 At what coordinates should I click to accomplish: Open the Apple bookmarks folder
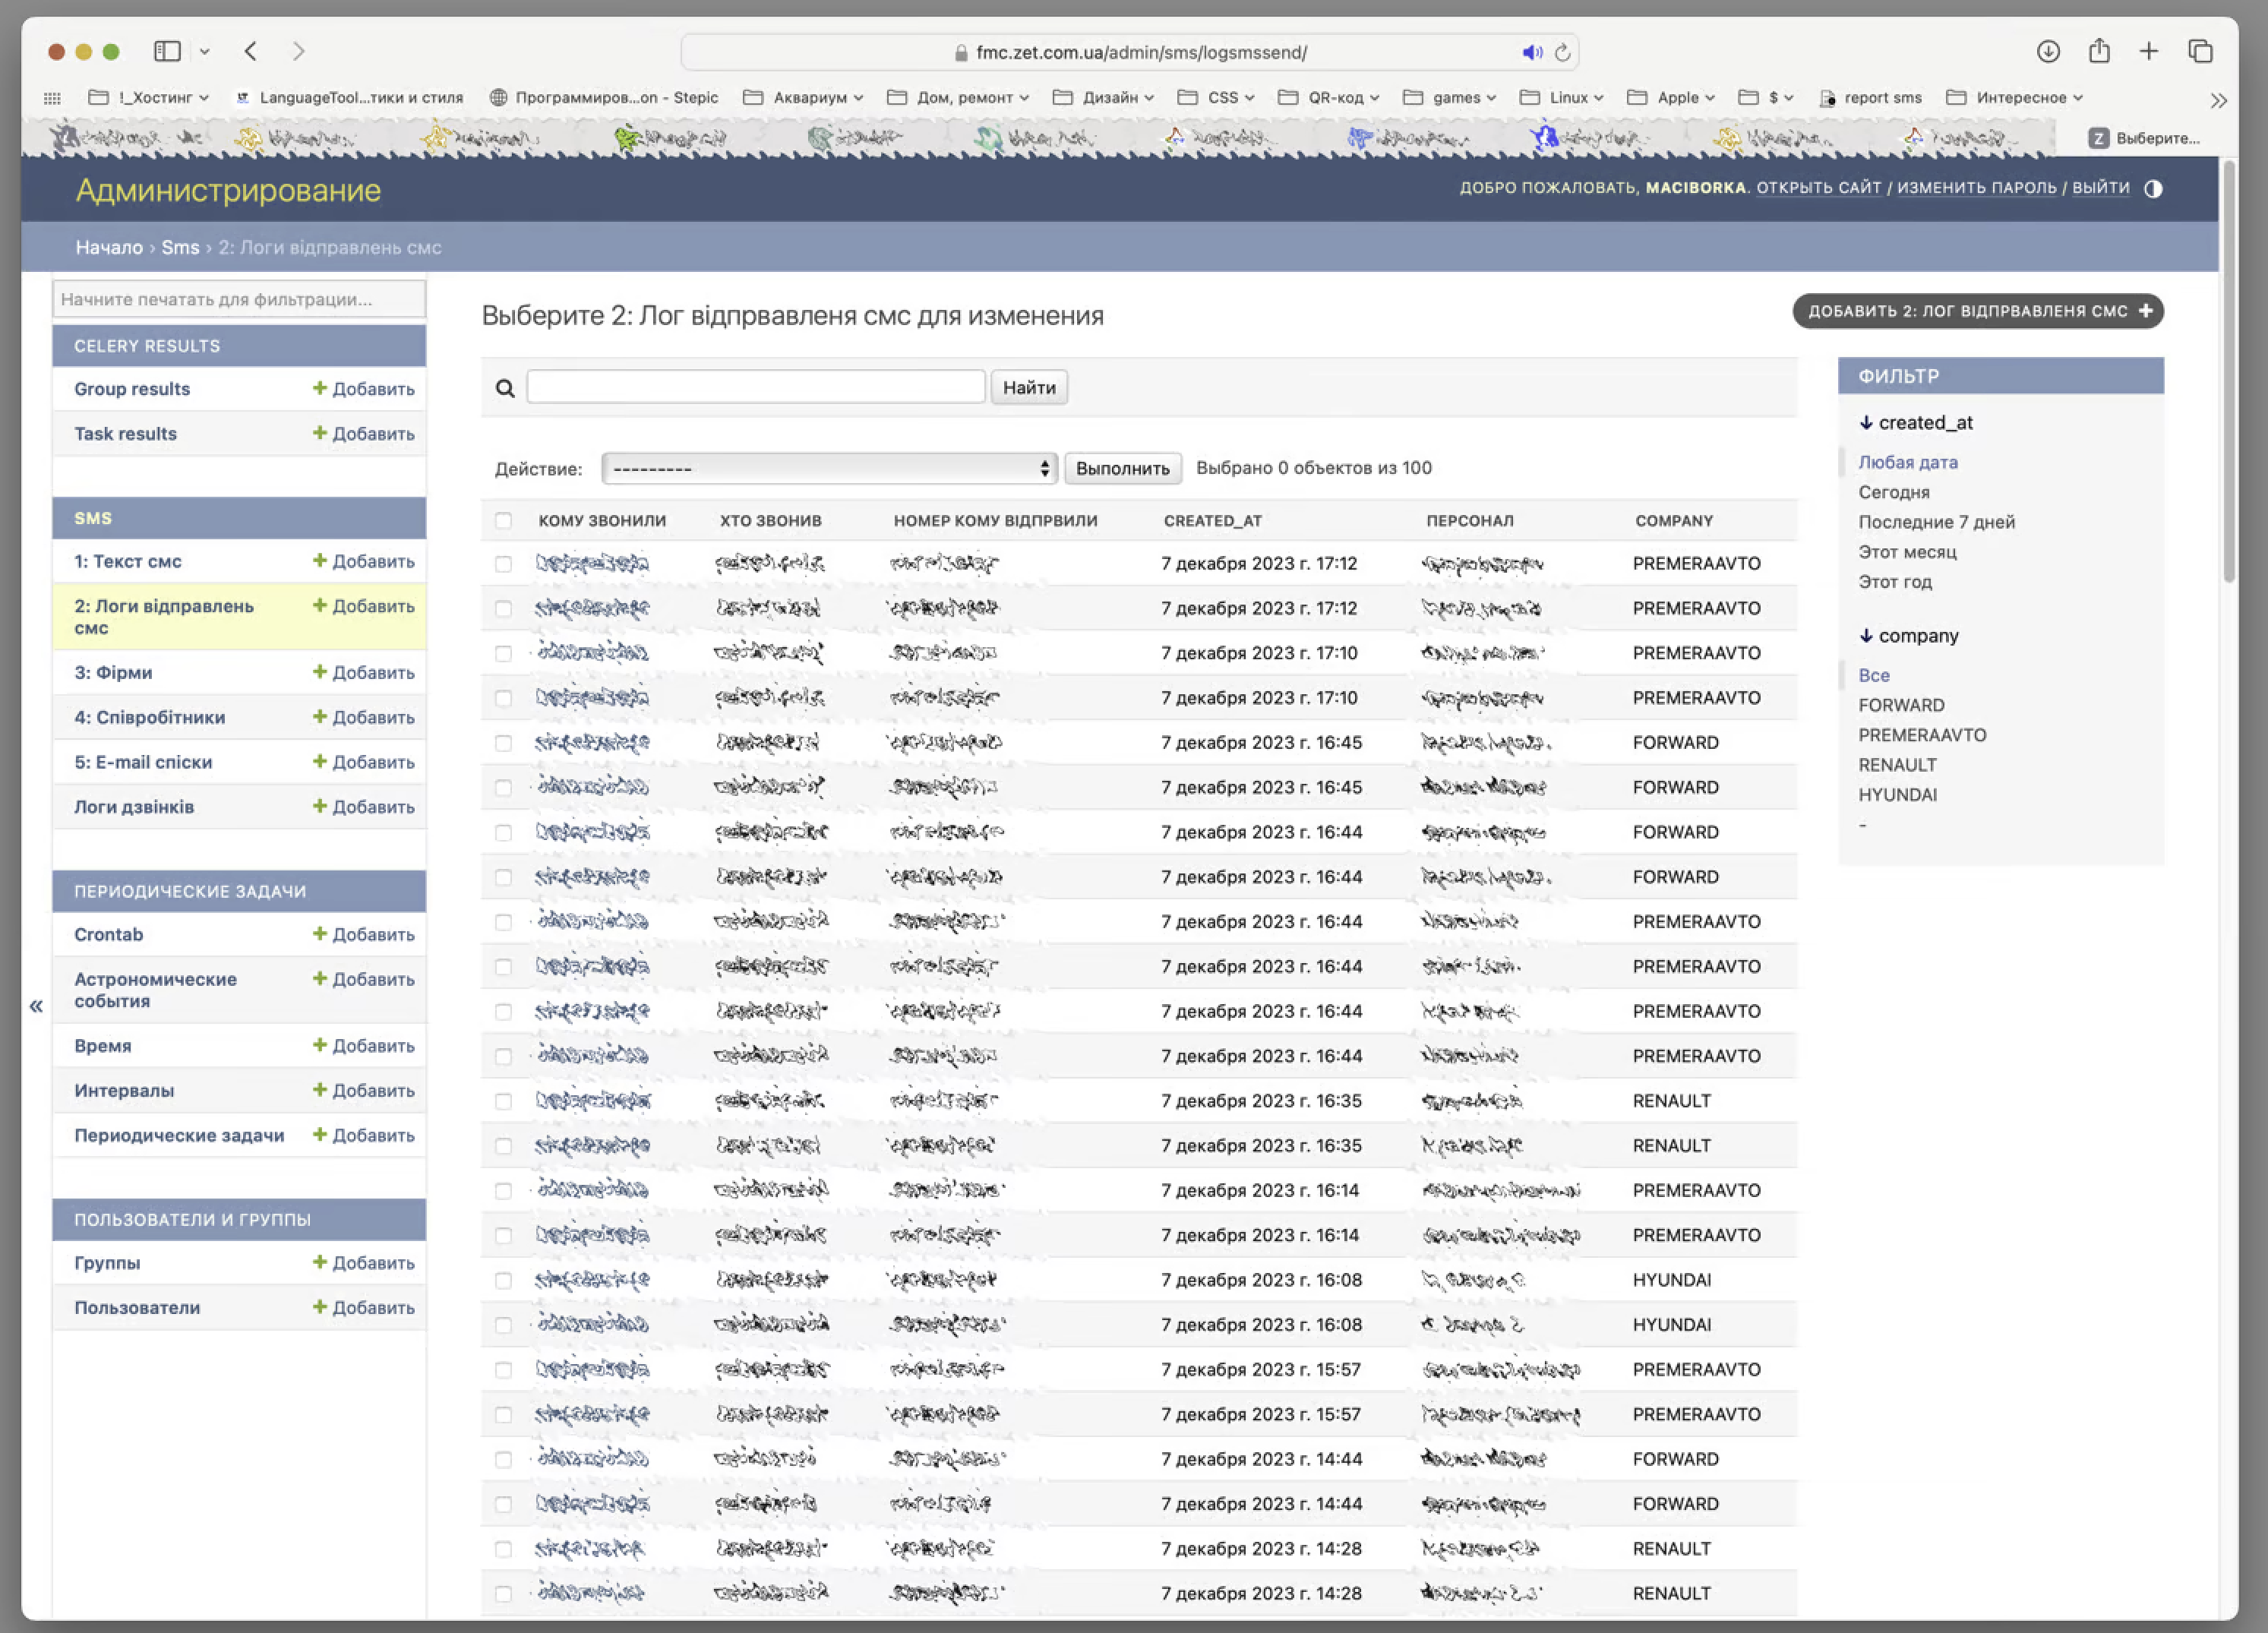click(x=1671, y=97)
